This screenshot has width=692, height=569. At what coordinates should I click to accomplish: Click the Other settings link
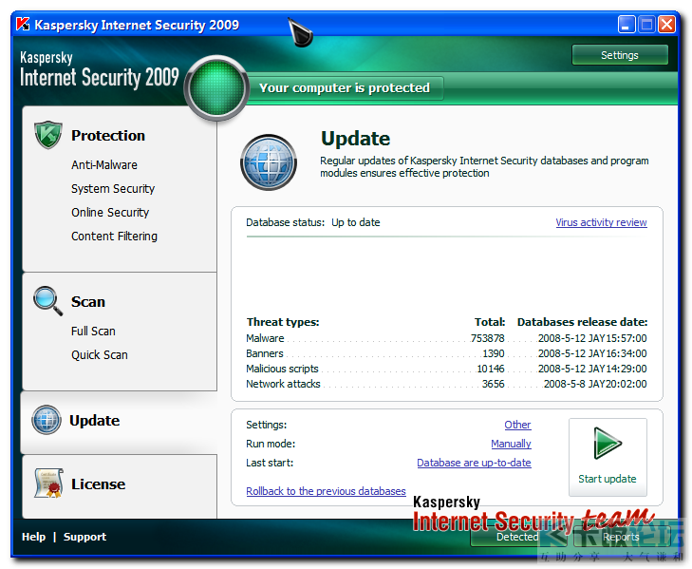[517, 425]
